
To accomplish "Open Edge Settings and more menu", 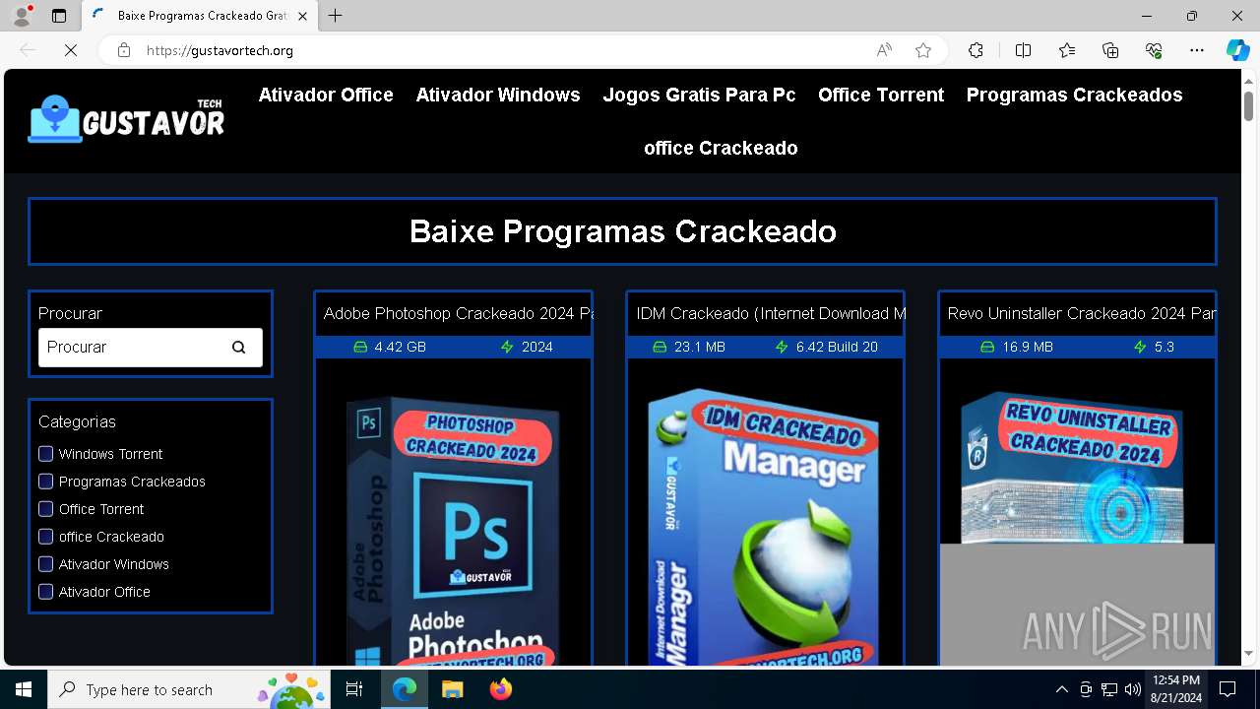I will coord(1197,50).
